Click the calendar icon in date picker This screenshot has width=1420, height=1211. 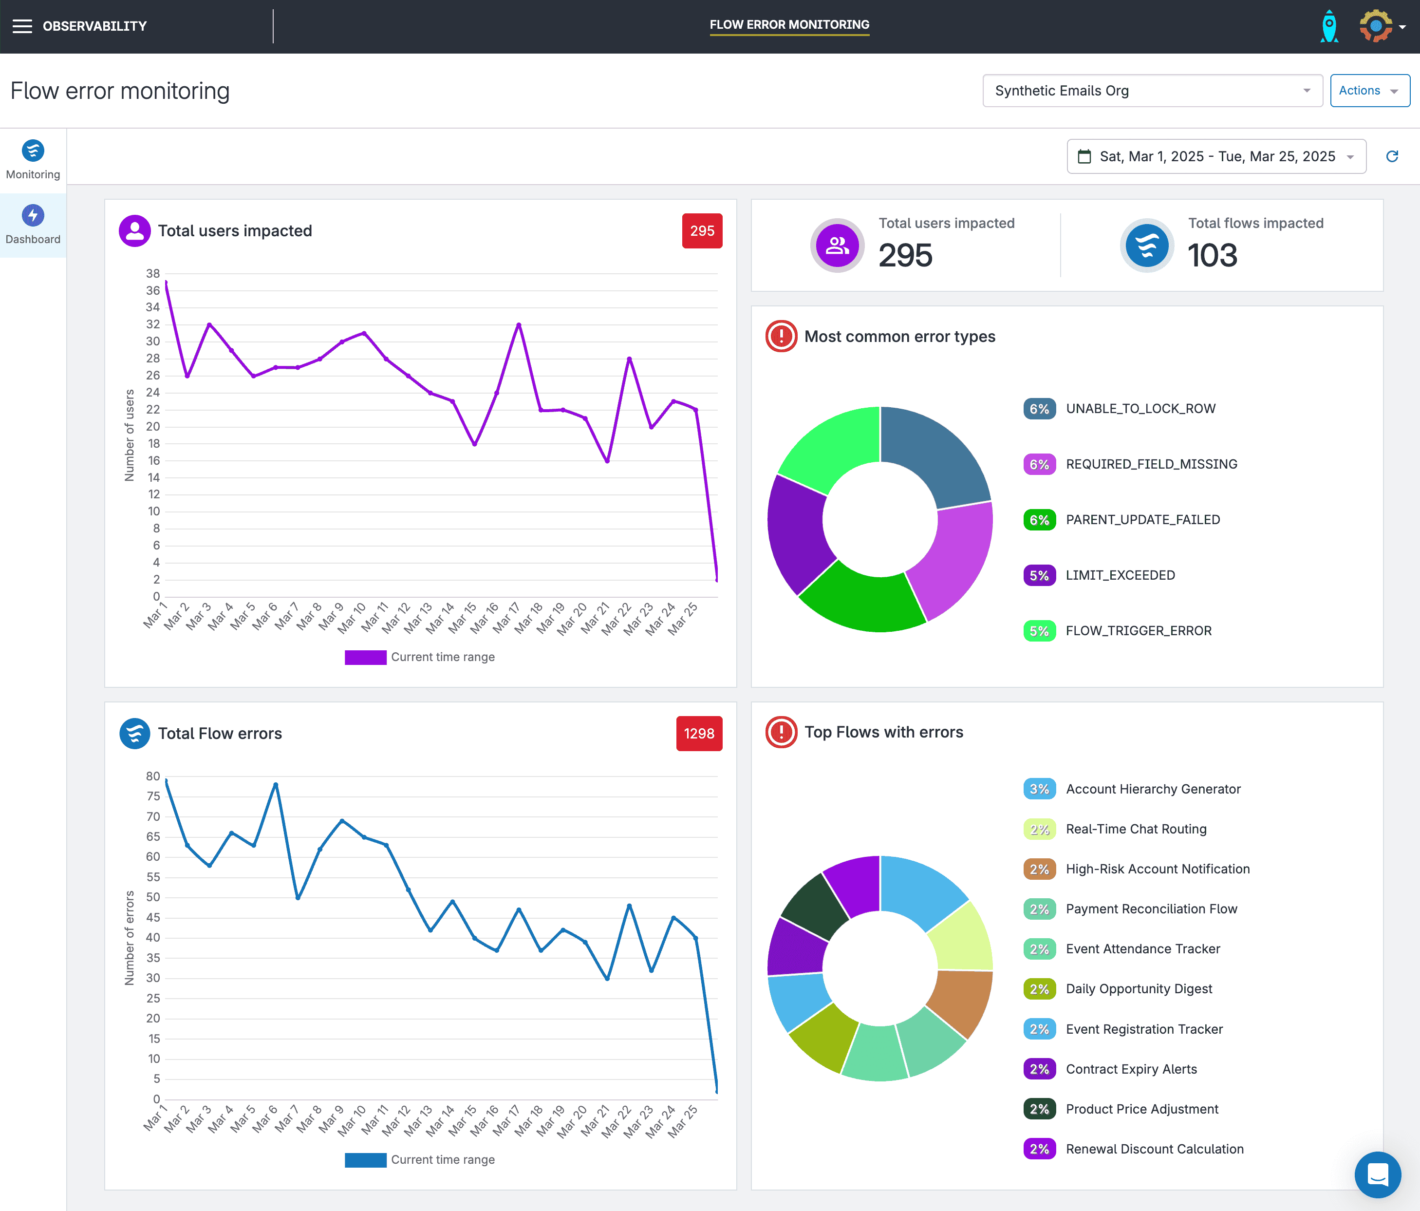(1084, 156)
